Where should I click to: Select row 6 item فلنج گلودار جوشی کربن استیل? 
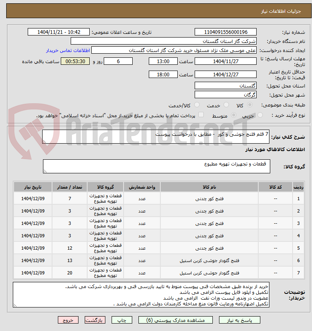[209, 260]
